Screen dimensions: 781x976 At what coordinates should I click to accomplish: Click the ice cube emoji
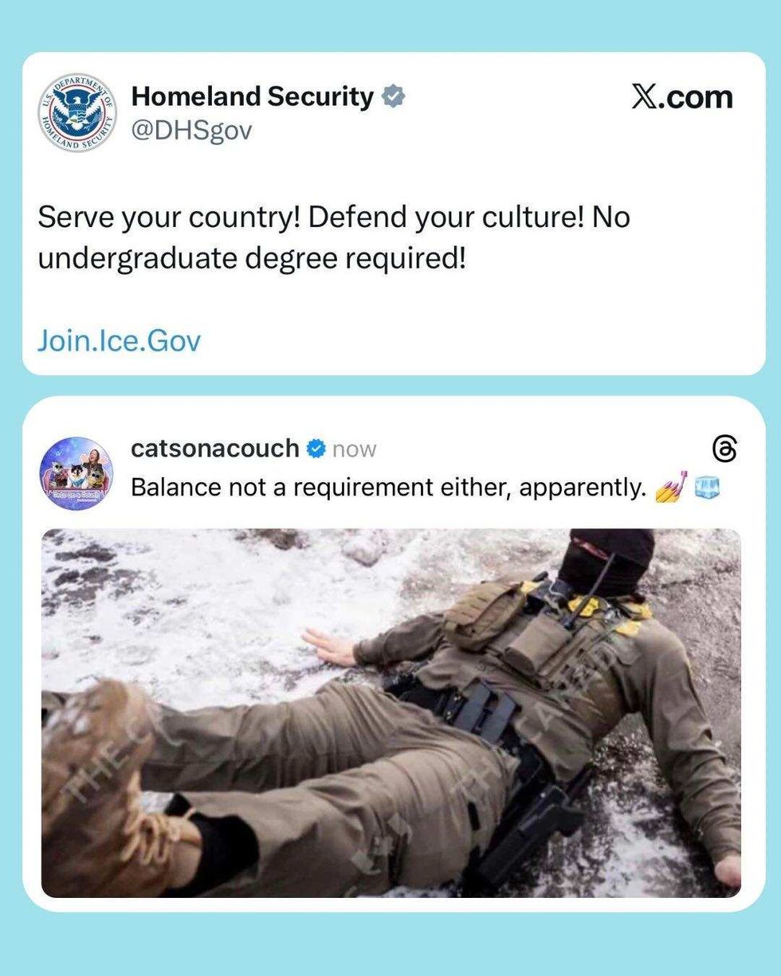(x=707, y=486)
